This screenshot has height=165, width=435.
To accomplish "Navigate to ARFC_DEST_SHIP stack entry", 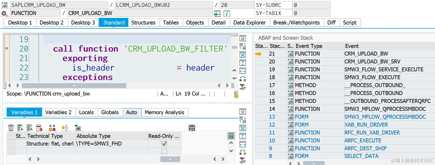I will pos(365,148).
